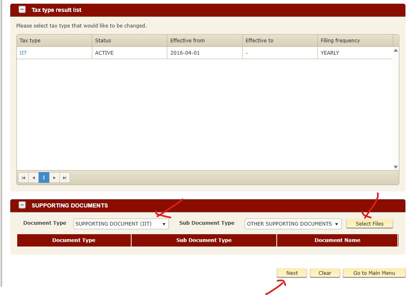This screenshot has height=295, width=412.
Task: Go to previous page of results
Action: (x=34, y=177)
